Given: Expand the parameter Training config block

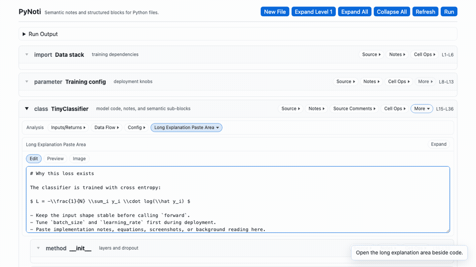Looking at the screenshot, I should (x=27, y=82).
